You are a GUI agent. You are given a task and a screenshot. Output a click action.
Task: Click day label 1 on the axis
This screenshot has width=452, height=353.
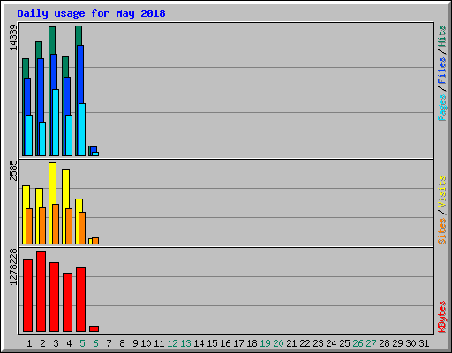tap(29, 343)
